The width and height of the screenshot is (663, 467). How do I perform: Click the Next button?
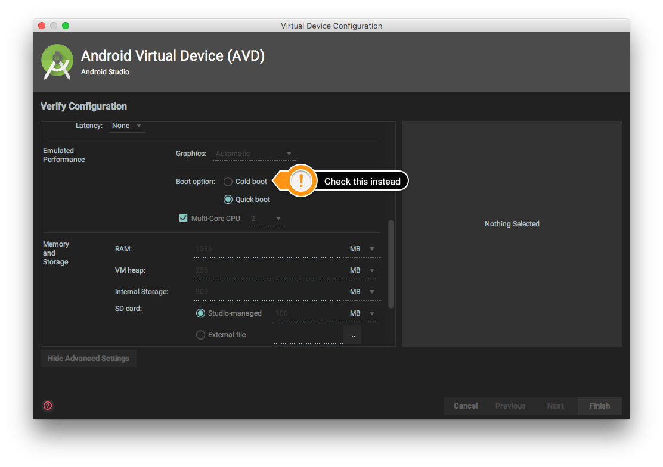(555, 406)
